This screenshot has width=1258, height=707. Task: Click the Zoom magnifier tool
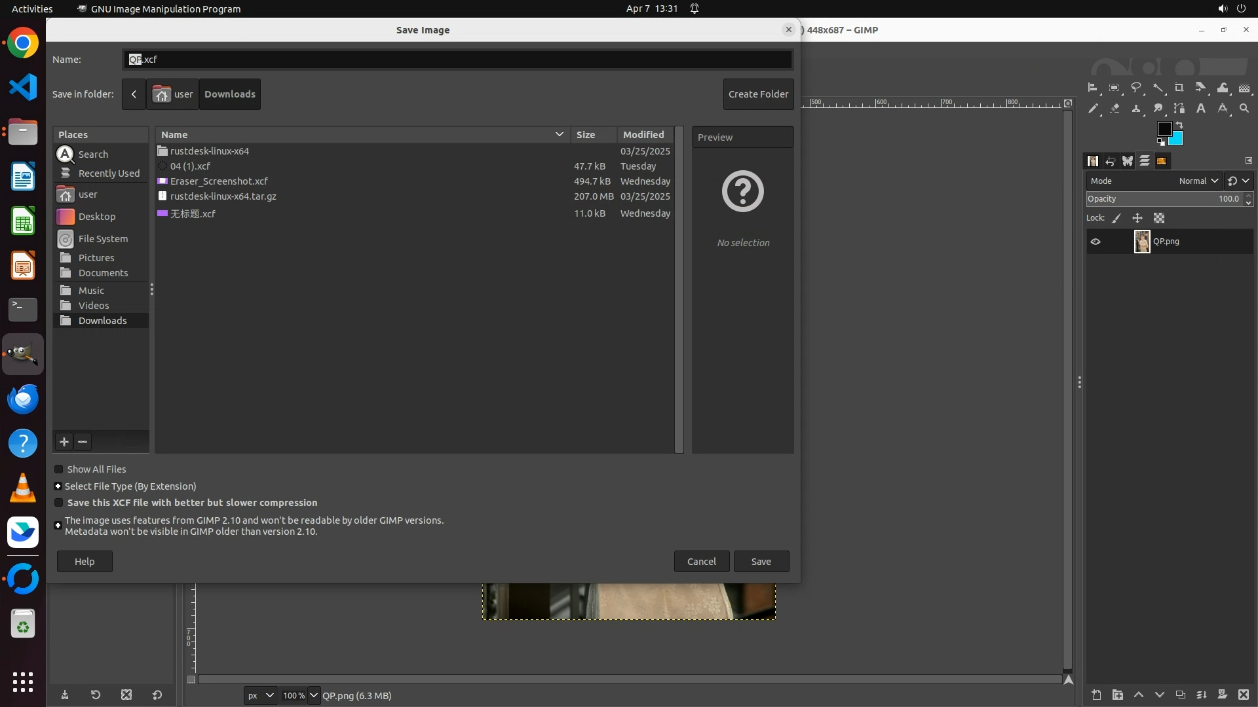click(x=1244, y=109)
